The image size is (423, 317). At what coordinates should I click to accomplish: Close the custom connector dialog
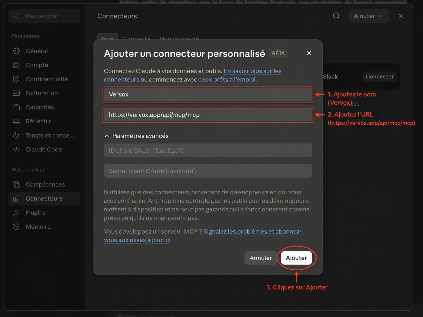[309, 53]
